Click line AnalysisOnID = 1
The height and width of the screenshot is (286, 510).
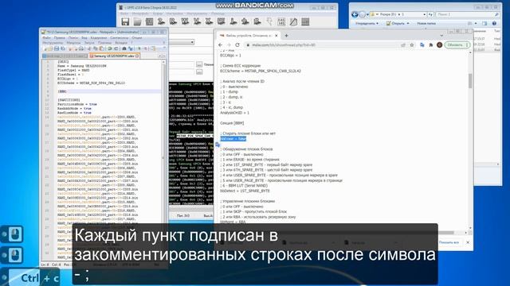tap(234, 113)
